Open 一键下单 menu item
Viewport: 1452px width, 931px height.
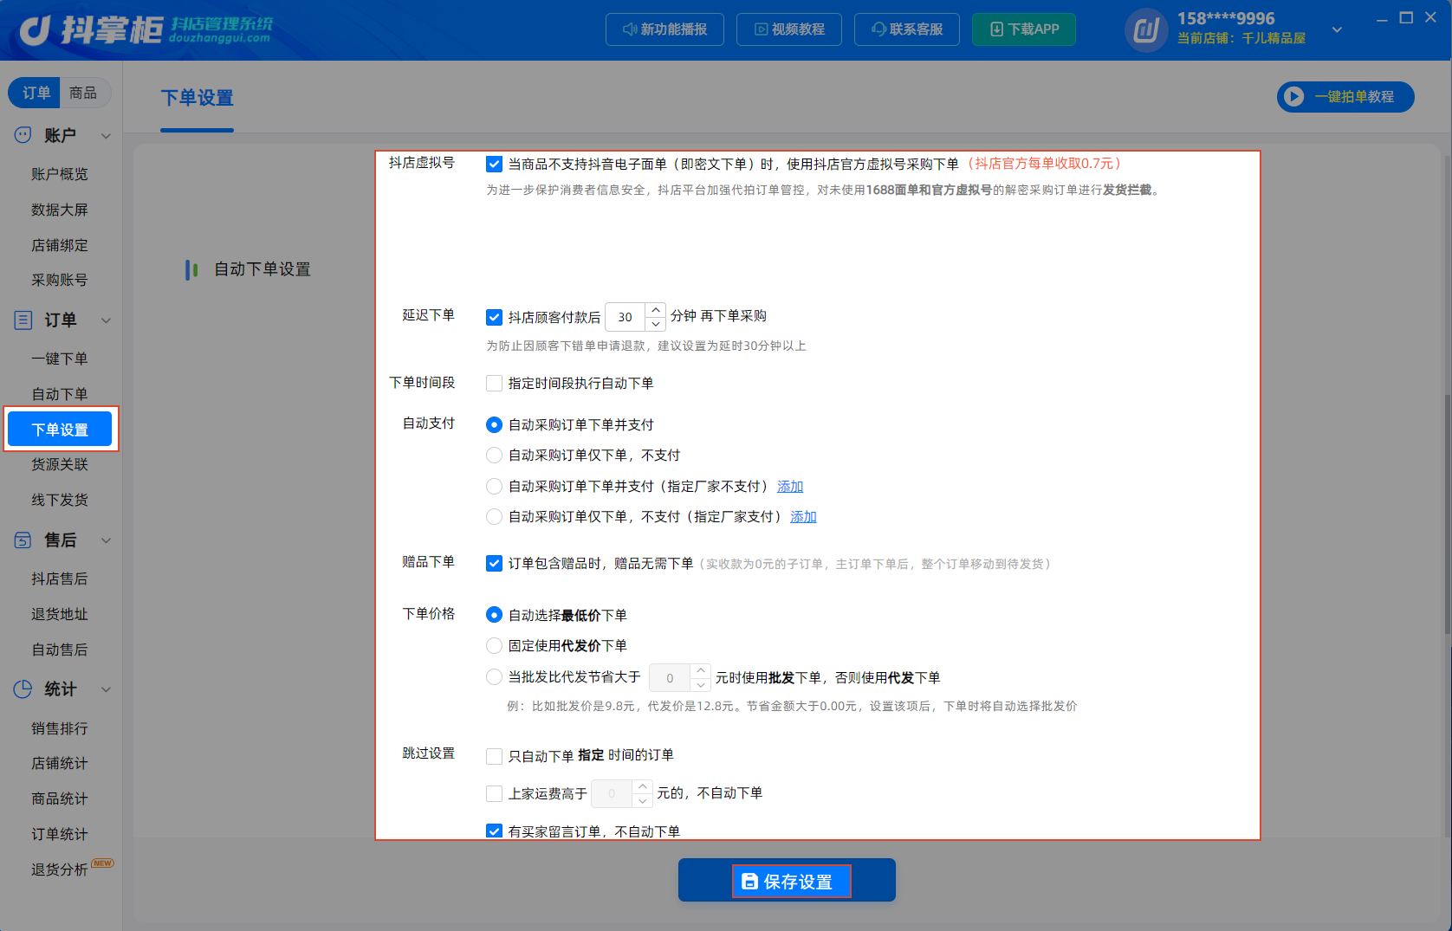(60, 359)
